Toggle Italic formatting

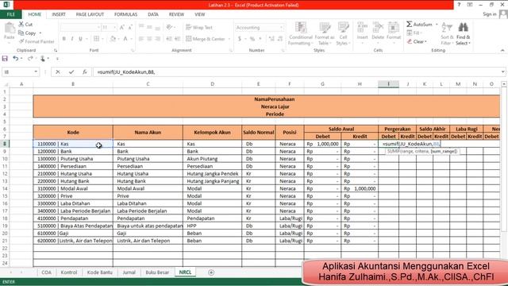[x=72, y=39]
